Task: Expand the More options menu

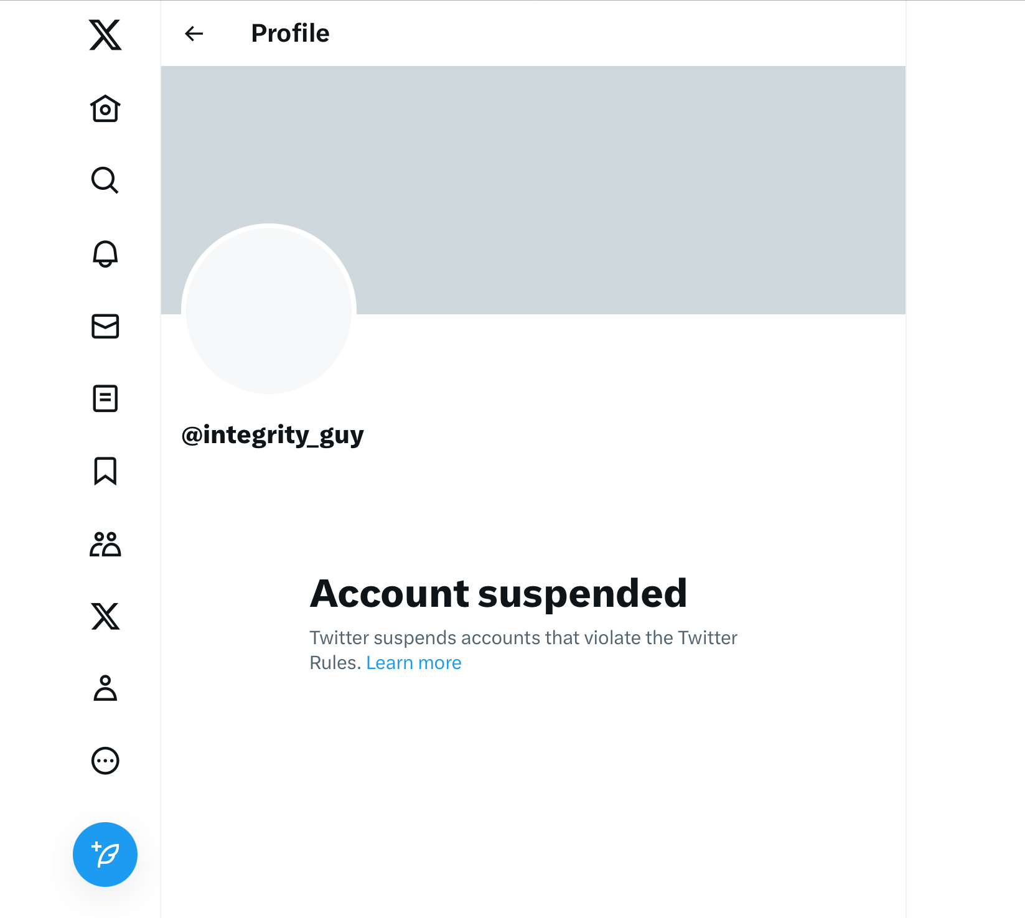Action: [105, 761]
